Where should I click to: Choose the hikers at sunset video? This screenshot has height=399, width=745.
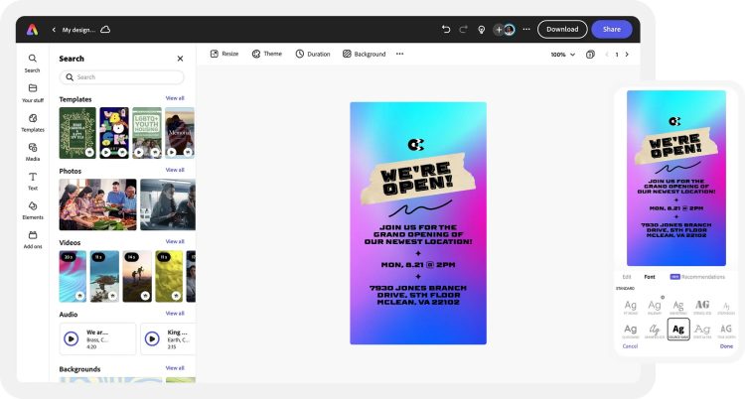(x=137, y=276)
